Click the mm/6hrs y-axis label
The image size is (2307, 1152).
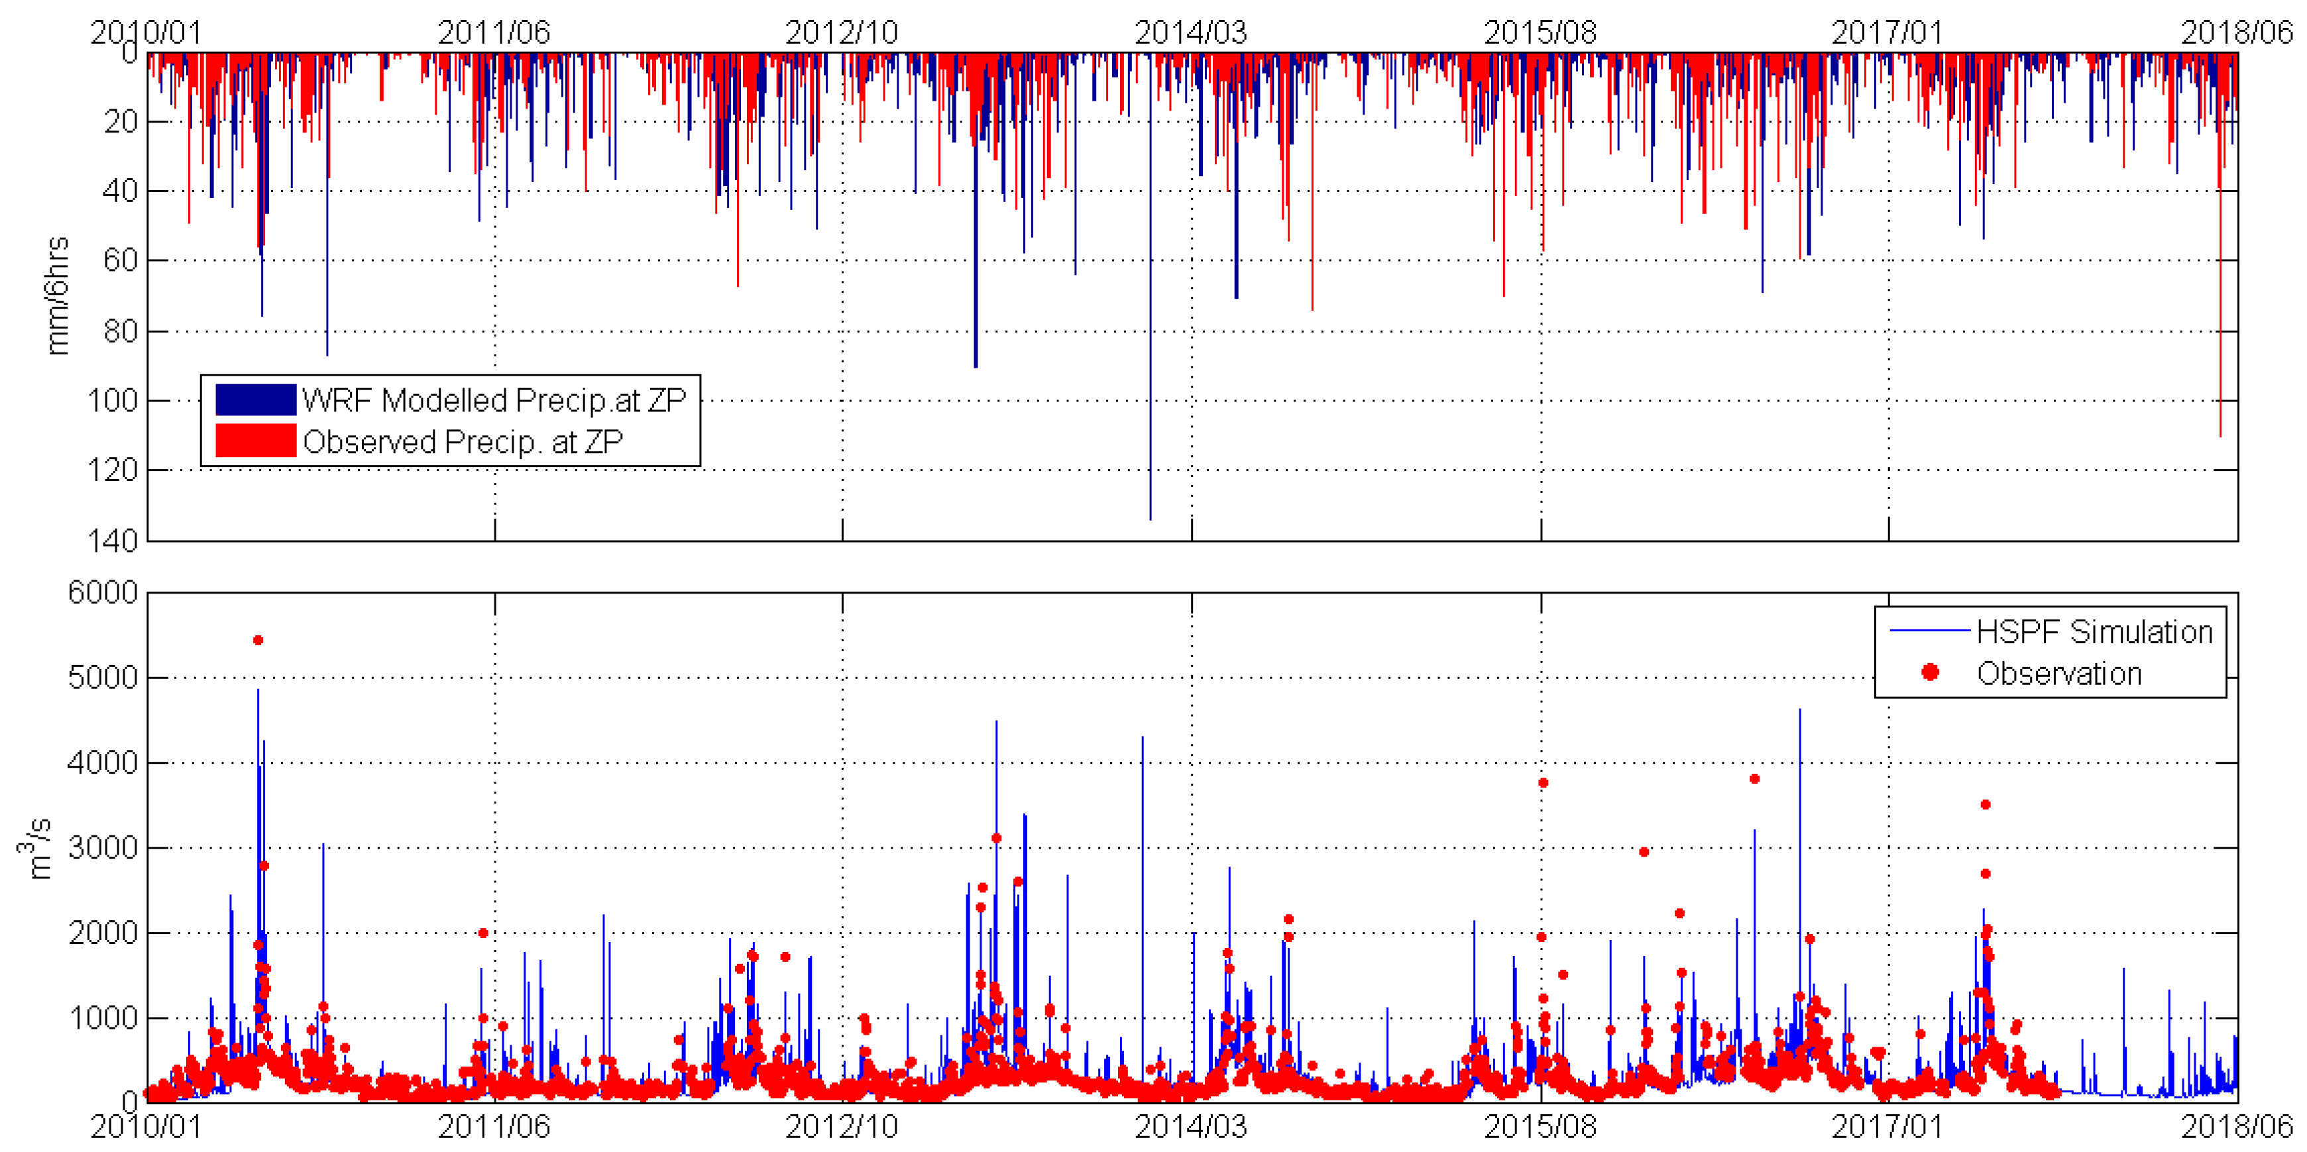pyautogui.click(x=56, y=296)
